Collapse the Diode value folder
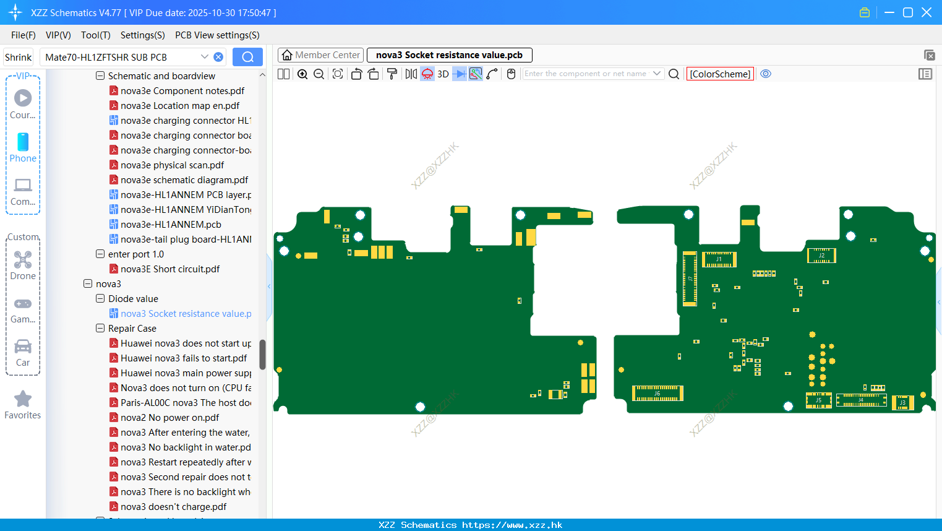The height and width of the screenshot is (531, 942). pos(100,299)
